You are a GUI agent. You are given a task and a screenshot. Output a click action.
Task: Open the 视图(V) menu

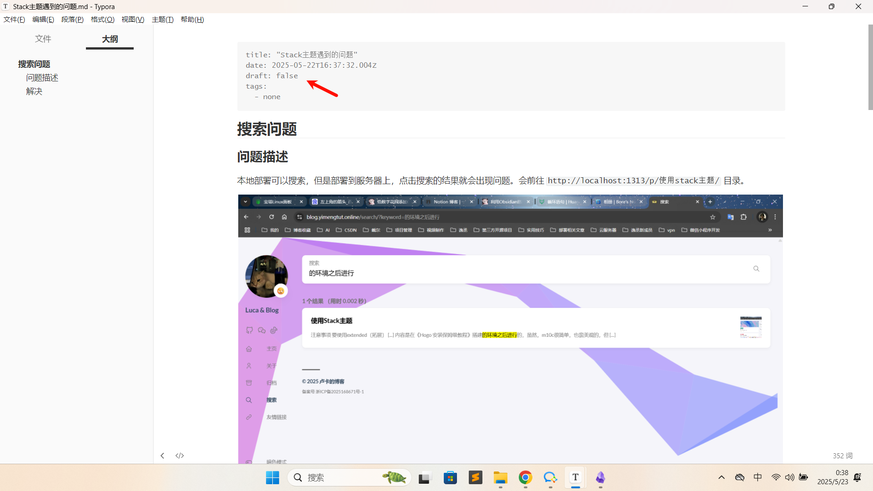(133, 20)
